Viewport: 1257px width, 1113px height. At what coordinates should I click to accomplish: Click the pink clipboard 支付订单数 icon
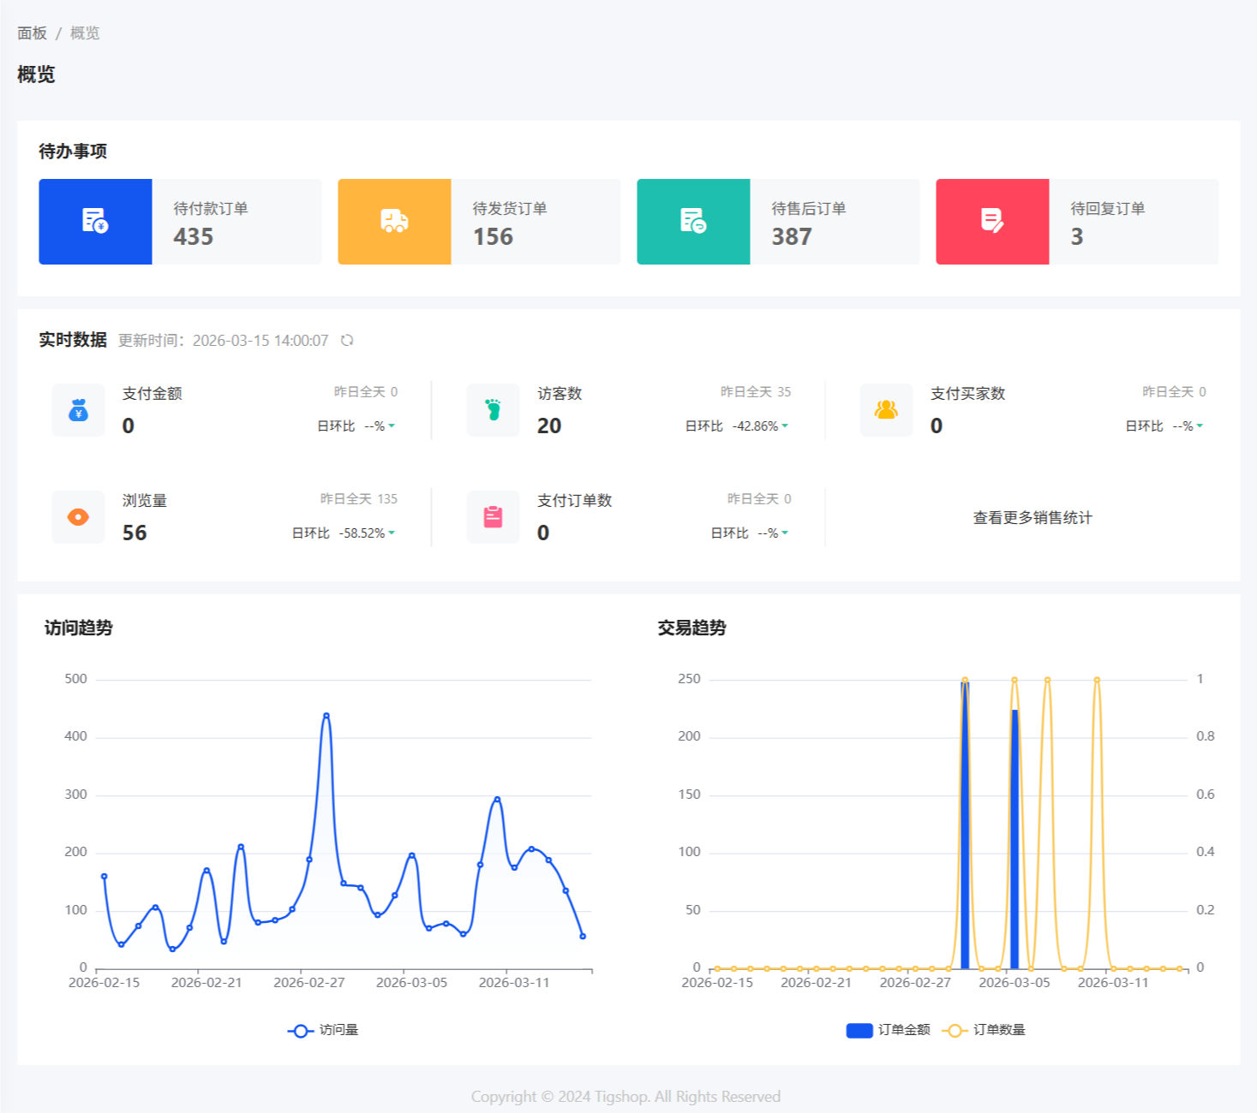pos(493,517)
